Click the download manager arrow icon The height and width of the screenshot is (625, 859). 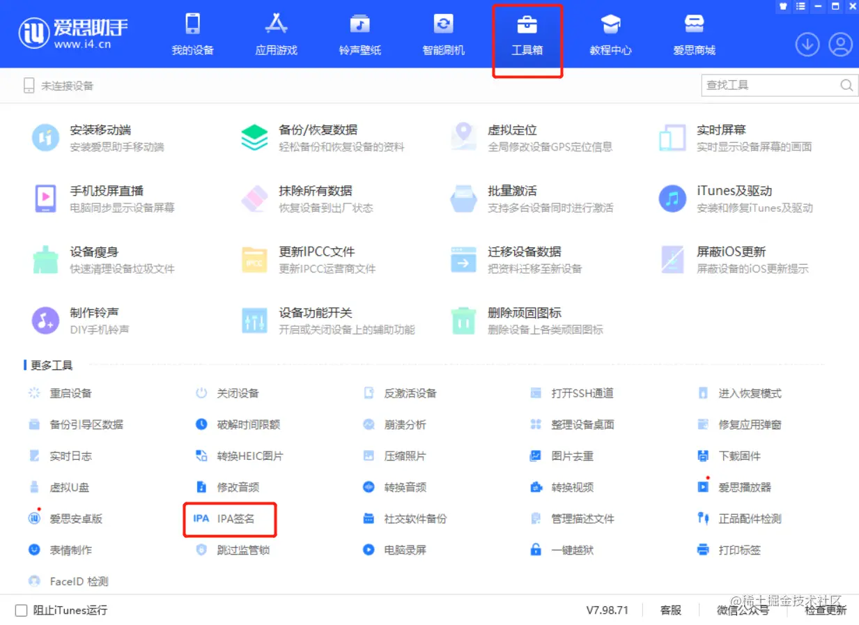coord(807,45)
